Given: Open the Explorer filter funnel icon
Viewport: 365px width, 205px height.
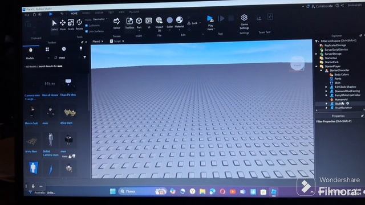Looking at the screenshot, I should [x=317, y=42].
